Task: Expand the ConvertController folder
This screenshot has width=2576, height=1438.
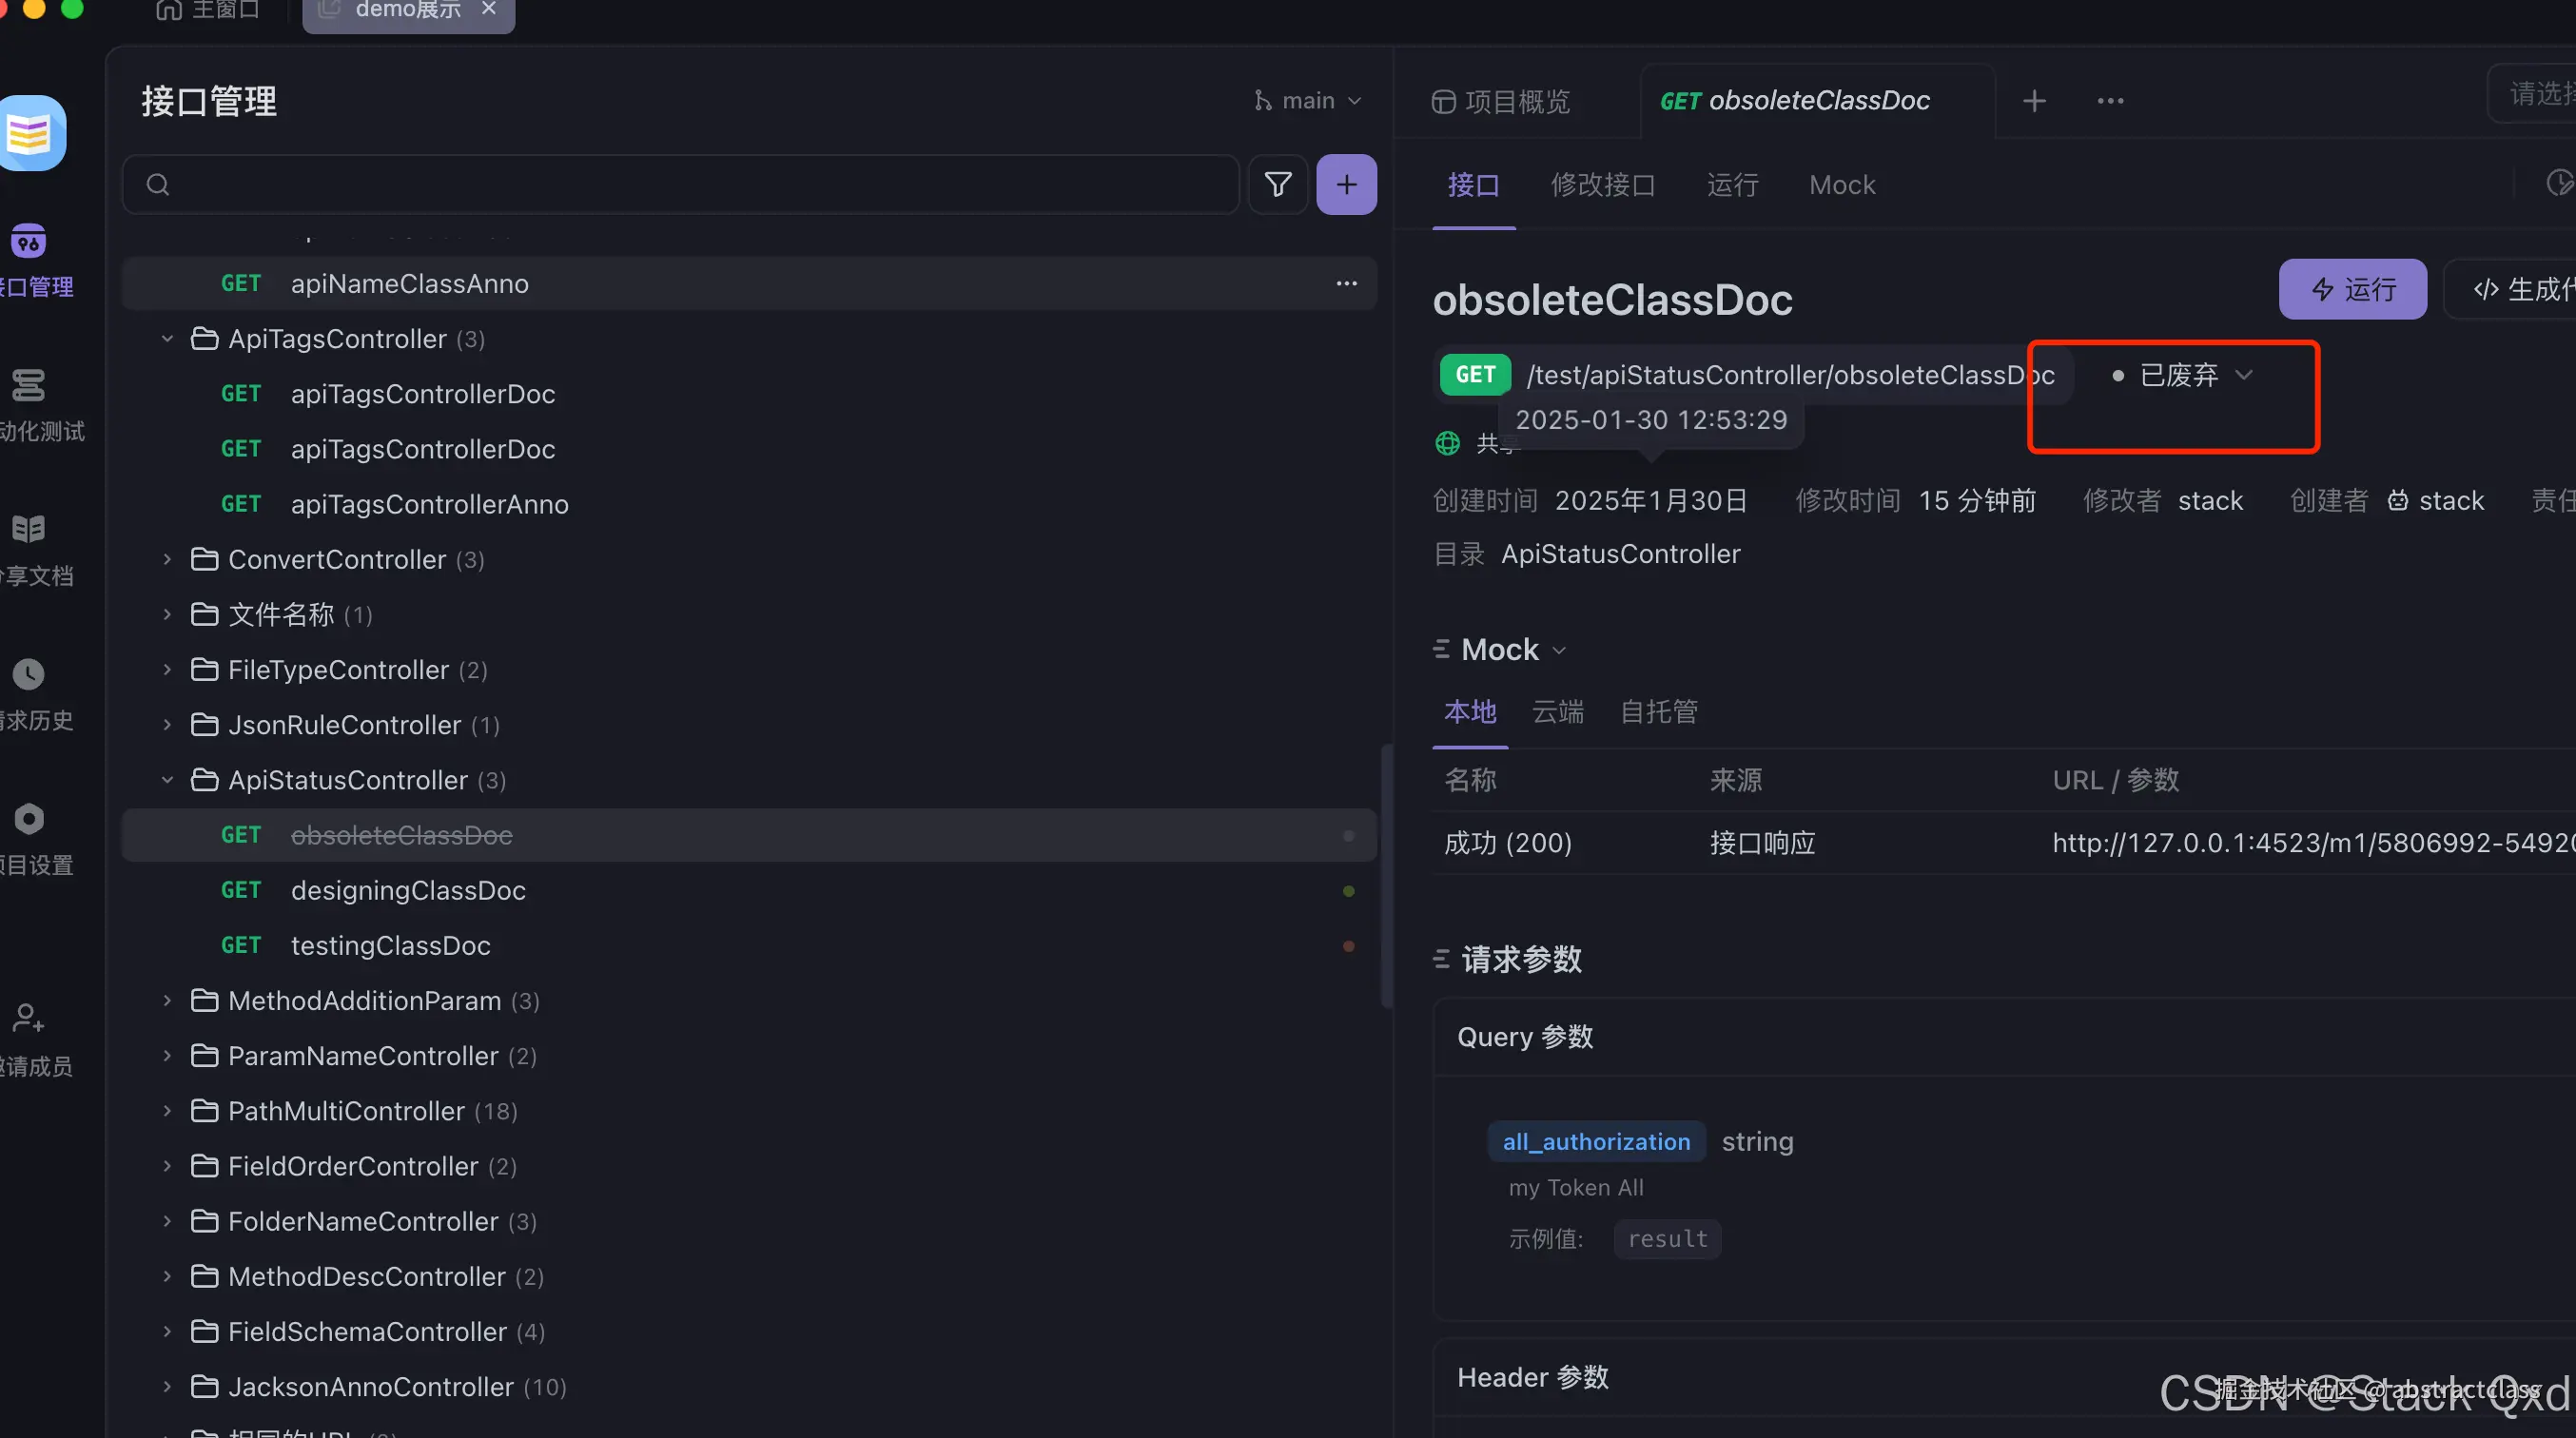Action: (167, 560)
